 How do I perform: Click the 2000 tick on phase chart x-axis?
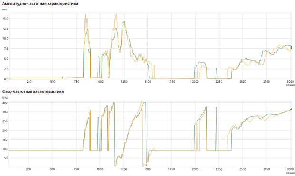pyautogui.click(x=195, y=169)
